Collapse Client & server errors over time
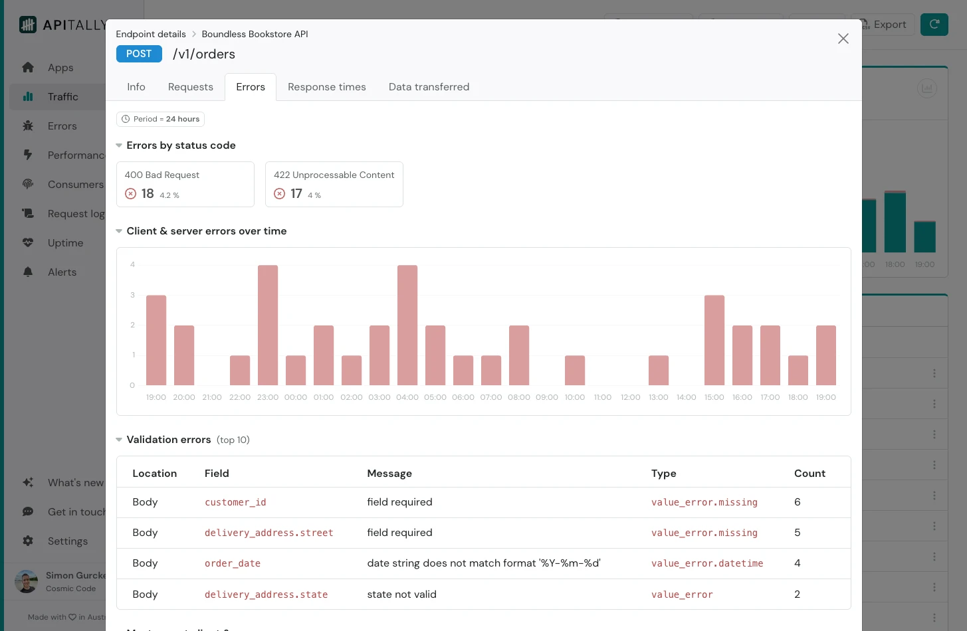 tap(120, 231)
